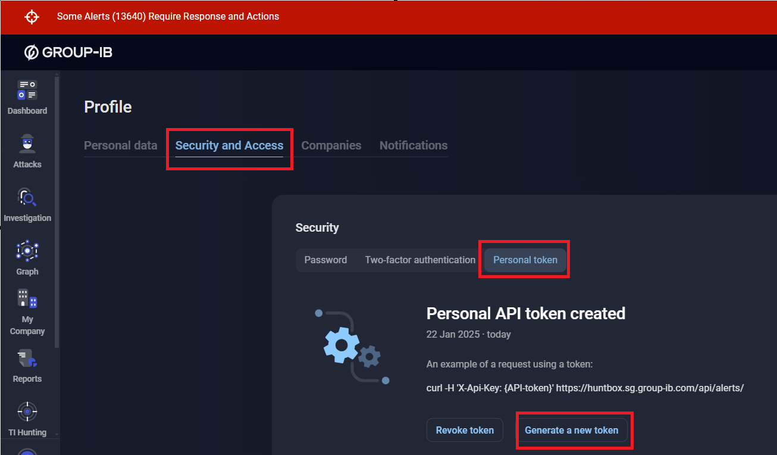The width and height of the screenshot is (777, 455).
Task: Click the Group-IB logo
Action: point(68,52)
